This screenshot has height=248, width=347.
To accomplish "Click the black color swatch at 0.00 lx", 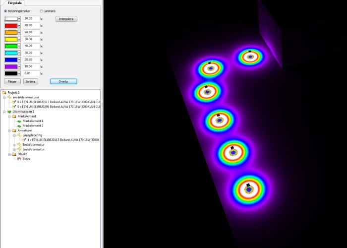I will 11,73.
